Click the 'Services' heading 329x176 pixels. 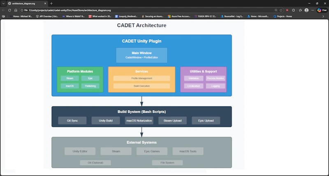point(141,71)
